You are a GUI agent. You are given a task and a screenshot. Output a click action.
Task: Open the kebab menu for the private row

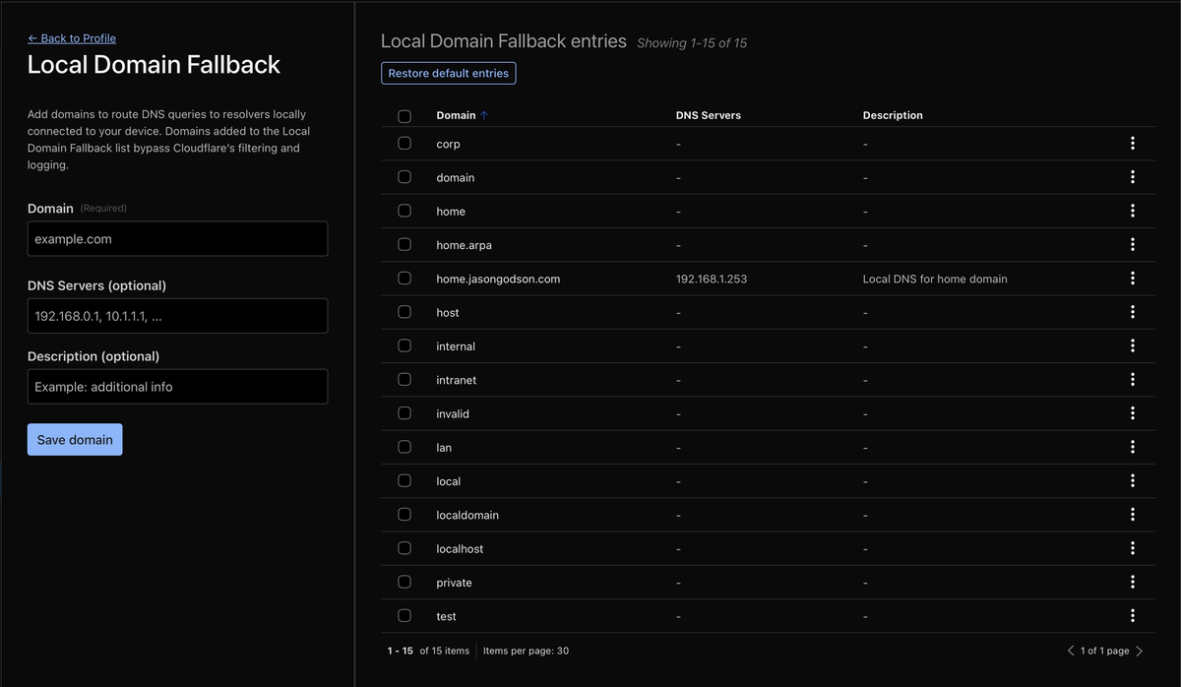coord(1132,582)
